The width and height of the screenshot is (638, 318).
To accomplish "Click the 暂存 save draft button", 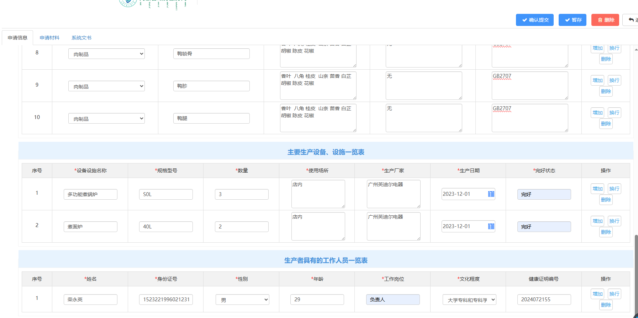I will coord(572,20).
